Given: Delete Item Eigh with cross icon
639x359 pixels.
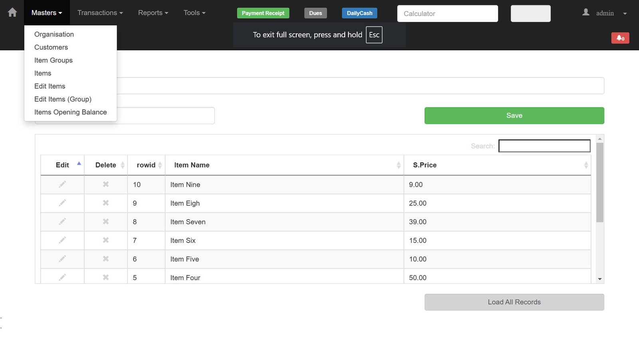Looking at the screenshot, I should pyautogui.click(x=106, y=203).
